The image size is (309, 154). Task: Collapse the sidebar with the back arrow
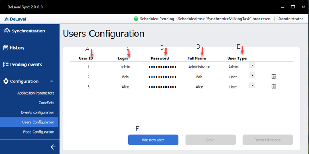(x=53, y=147)
